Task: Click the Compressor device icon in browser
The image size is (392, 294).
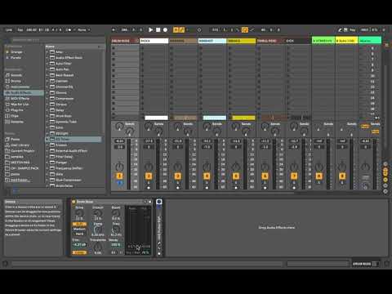Action: pyautogui.click(x=52, y=98)
